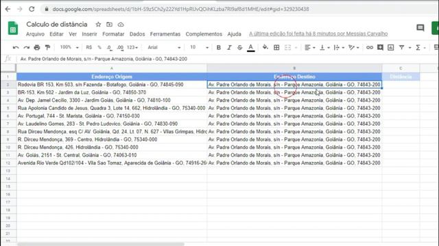Open the Arial font dropdown

click(164, 47)
